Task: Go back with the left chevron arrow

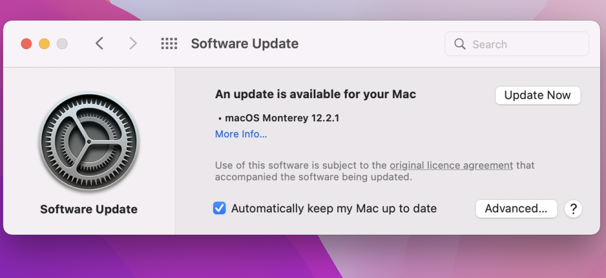Action: [x=99, y=44]
